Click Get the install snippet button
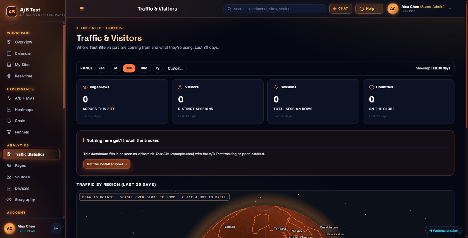This screenshot has height=238, width=468. [x=107, y=164]
